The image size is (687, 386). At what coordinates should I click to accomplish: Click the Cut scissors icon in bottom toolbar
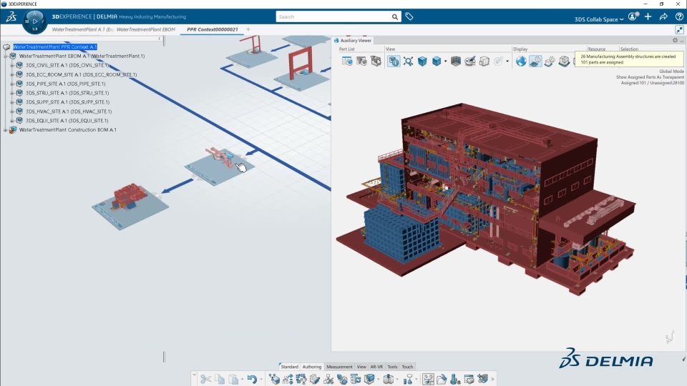[205, 379]
